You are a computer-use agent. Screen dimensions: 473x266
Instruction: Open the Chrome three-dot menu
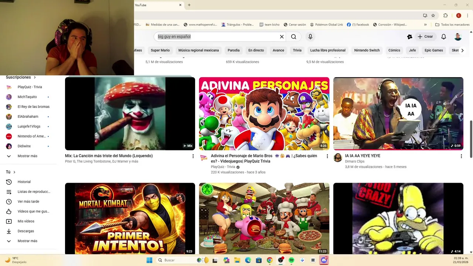[x=468, y=16]
